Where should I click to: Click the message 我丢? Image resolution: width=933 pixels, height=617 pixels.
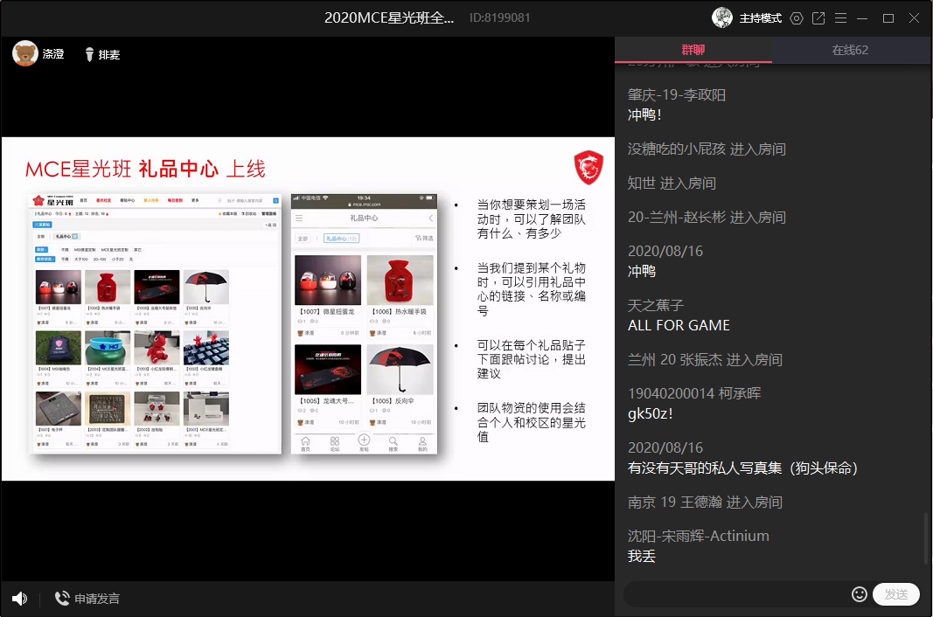pyautogui.click(x=642, y=557)
